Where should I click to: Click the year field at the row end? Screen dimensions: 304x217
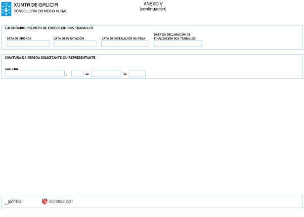137,74
